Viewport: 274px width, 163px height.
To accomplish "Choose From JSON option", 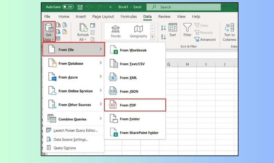I will point(135,91).
